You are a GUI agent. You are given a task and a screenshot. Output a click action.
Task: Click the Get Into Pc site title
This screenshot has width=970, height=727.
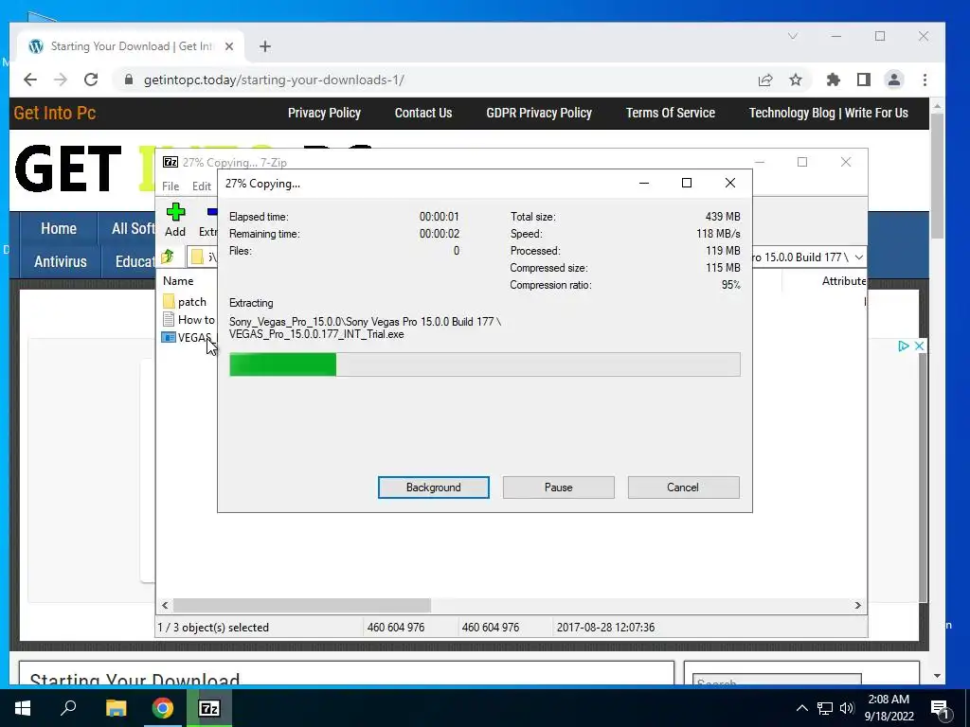coord(54,114)
